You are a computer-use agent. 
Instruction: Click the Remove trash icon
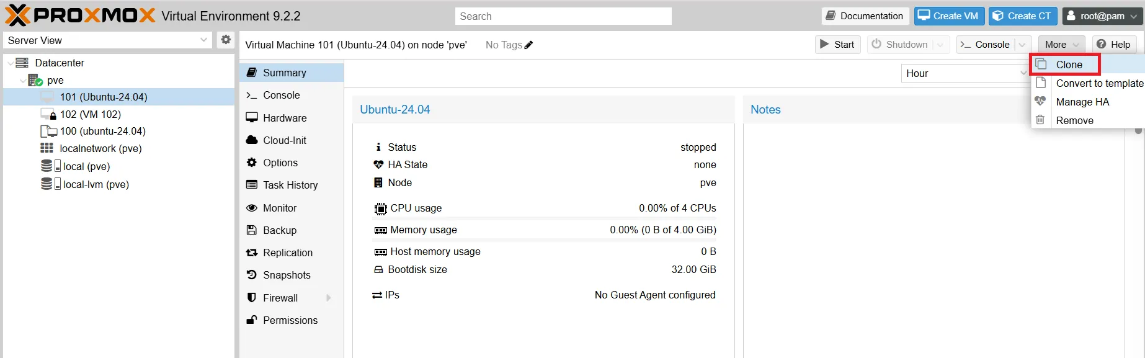pos(1040,120)
